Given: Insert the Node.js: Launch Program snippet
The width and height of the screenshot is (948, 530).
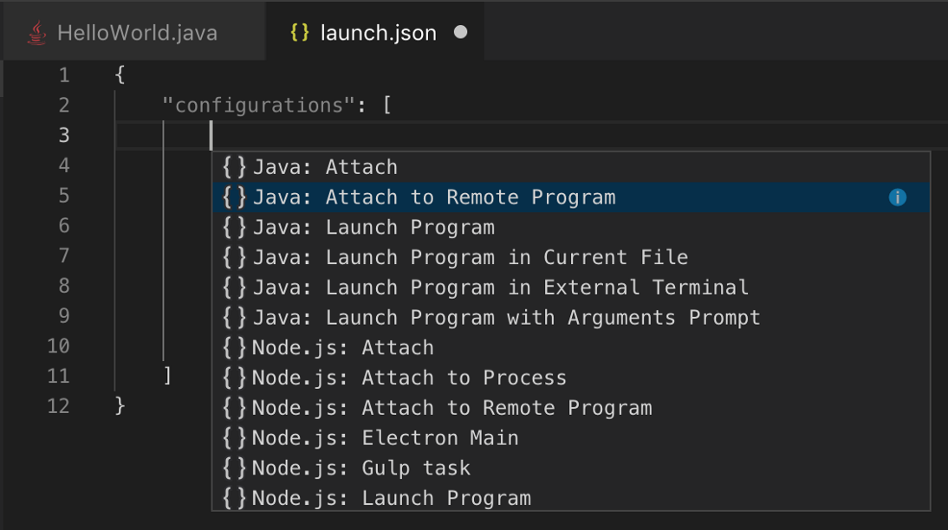Looking at the screenshot, I should [391, 499].
